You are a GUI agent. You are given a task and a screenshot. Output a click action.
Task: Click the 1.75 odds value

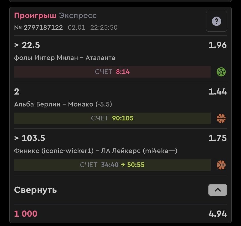pyautogui.click(x=217, y=138)
